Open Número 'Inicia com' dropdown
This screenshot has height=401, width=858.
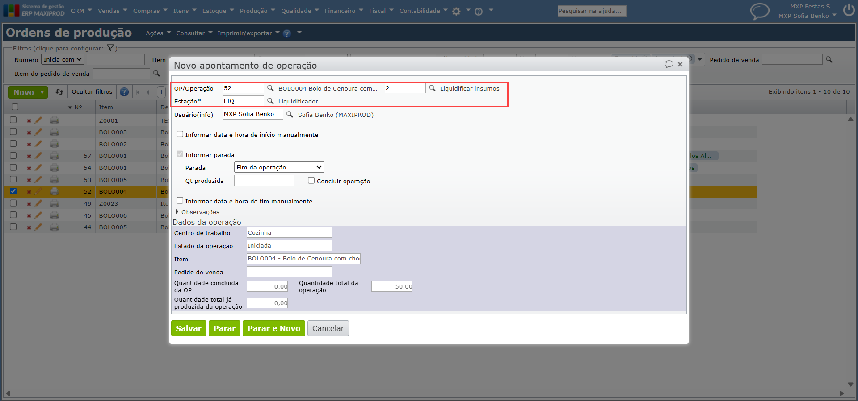click(x=63, y=59)
